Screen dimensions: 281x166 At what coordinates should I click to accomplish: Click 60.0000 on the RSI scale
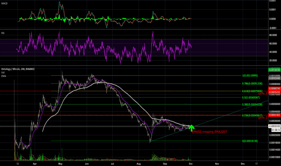pos(273,43)
